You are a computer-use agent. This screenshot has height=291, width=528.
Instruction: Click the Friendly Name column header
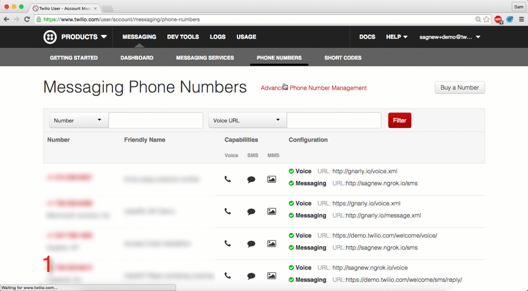pos(144,140)
